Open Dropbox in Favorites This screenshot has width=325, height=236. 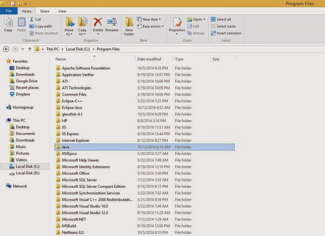coord(20,94)
